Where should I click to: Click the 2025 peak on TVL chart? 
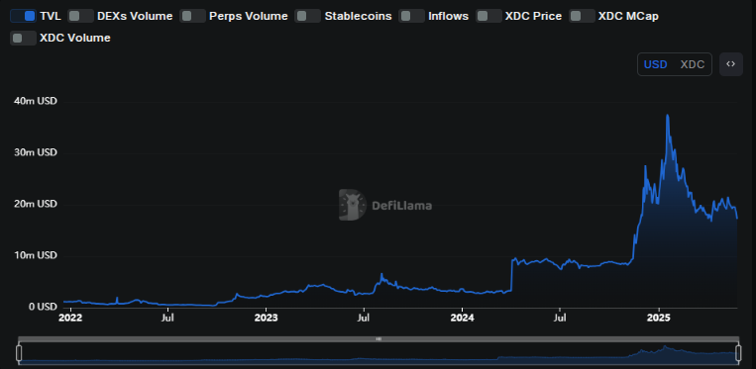[x=667, y=116]
